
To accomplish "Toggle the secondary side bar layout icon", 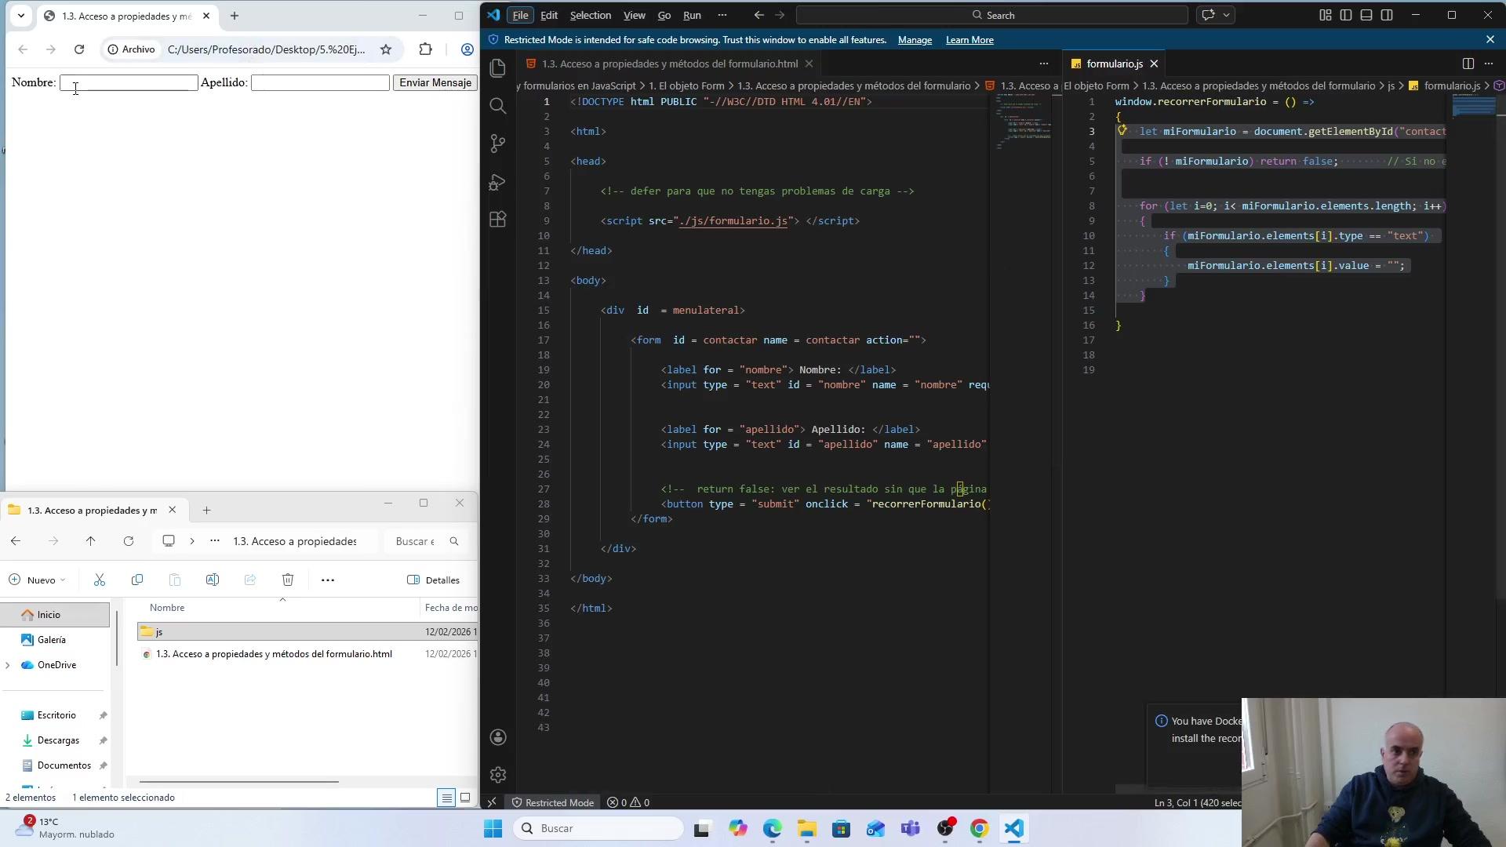I will [1387, 15].
